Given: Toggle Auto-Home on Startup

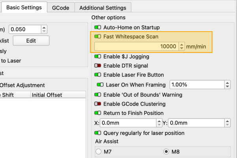Looking at the screenshot, I should coord(98,28).
